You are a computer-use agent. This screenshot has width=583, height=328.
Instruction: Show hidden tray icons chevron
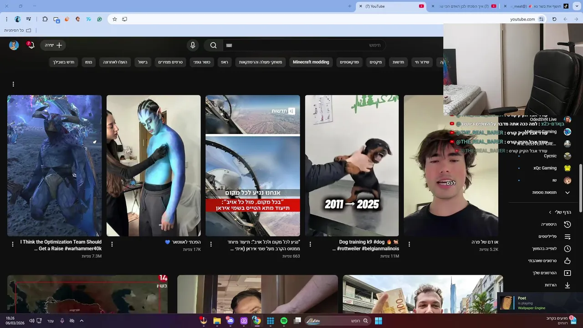(82, 321)
